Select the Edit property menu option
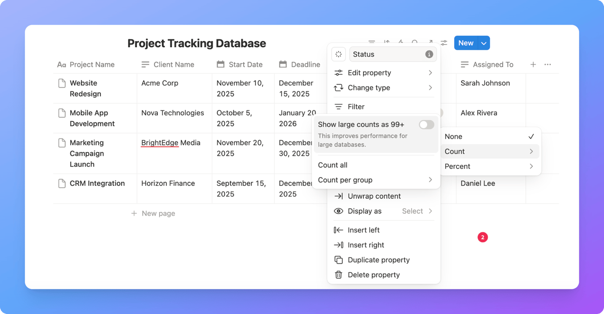Image resolution: width=604 pixels, height=314 pixels. (x=369, y=72)
